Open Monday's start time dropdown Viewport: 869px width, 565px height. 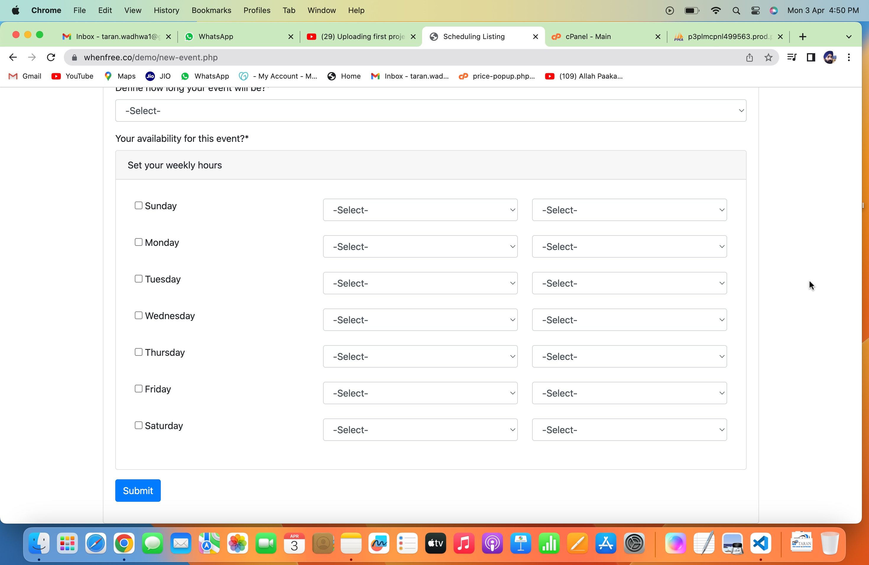pyautogui.click(x=420, y=247)
